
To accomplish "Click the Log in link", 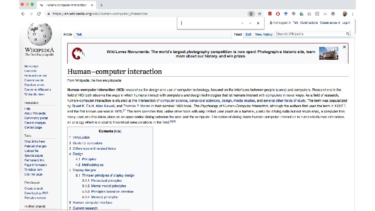I will click(346, 23).
